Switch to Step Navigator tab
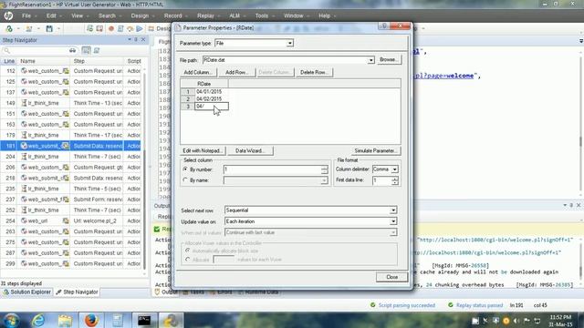The height and width of the screenshot is (328, 584). [x=77, y=292]
